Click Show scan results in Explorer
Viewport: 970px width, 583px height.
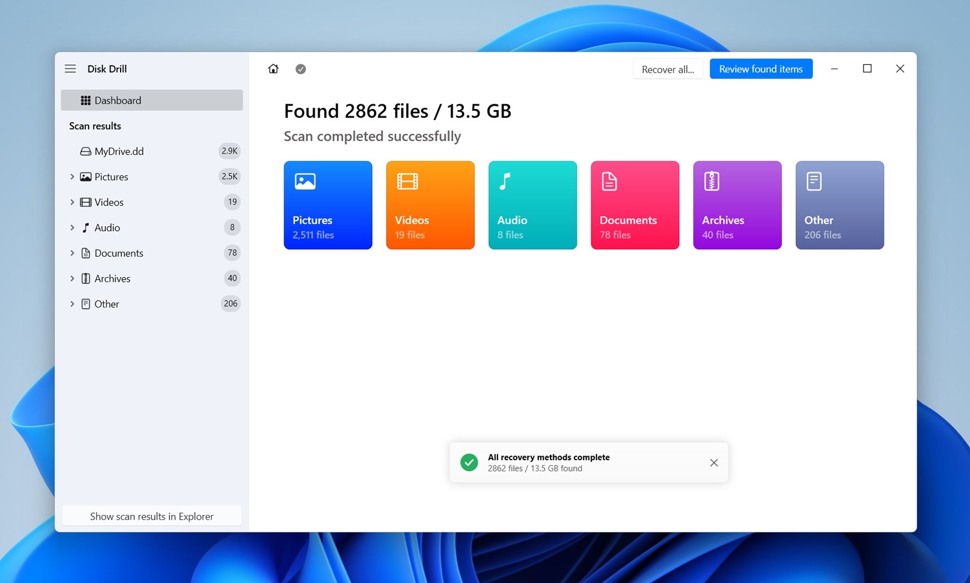(x=151, y=516)
